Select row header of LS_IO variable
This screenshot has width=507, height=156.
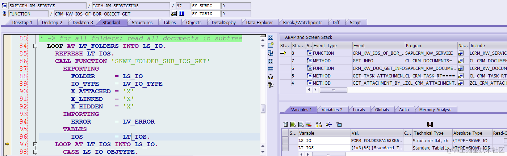tap(285, 141)
